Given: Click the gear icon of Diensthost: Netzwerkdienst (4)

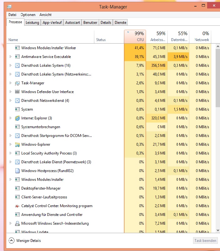Looking at the screenshot, I should (x=17, y=101).
